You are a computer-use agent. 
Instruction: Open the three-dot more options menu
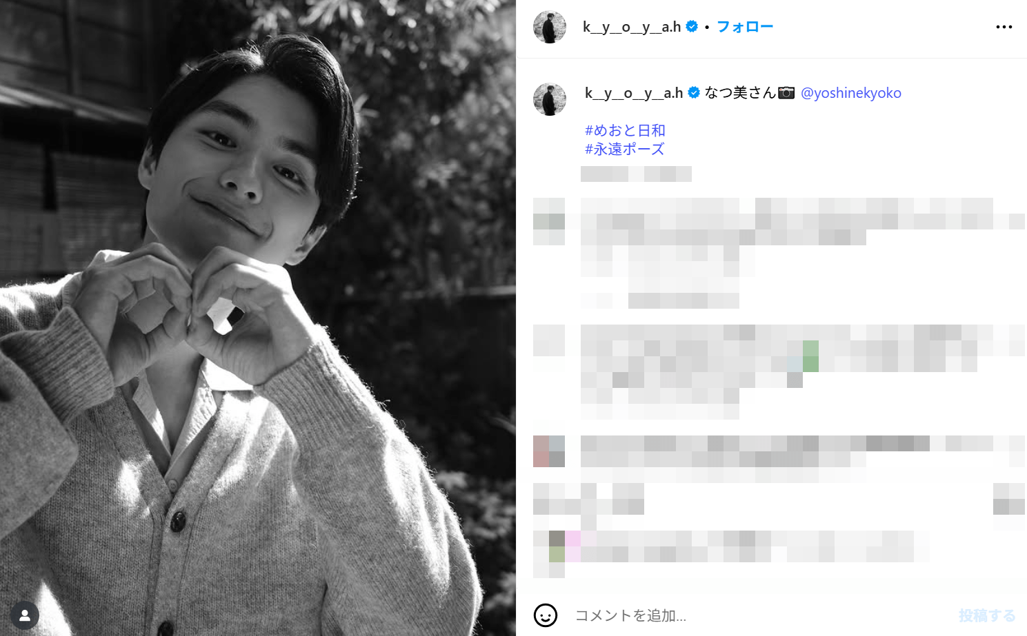tap(1004, 27)
